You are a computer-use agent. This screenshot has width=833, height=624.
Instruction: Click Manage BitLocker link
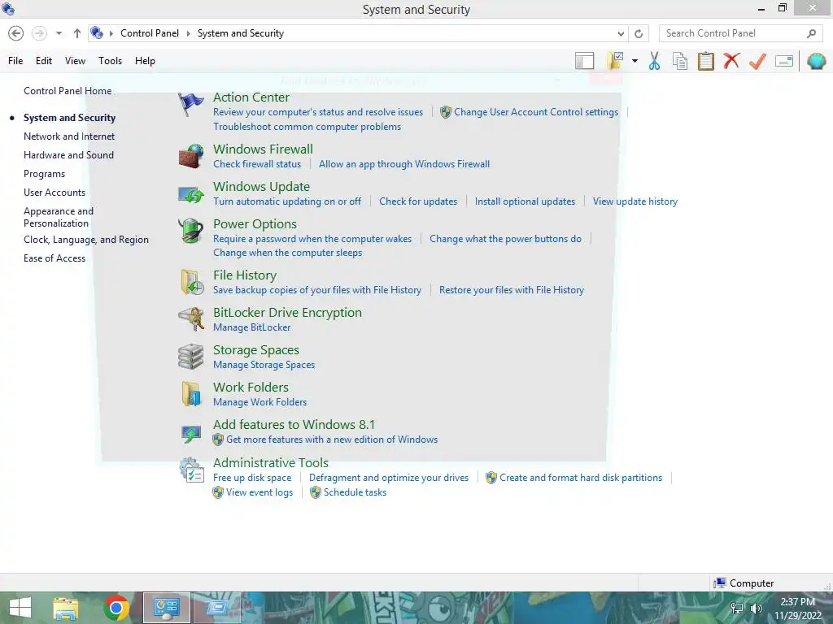click(x=252, y=327)
